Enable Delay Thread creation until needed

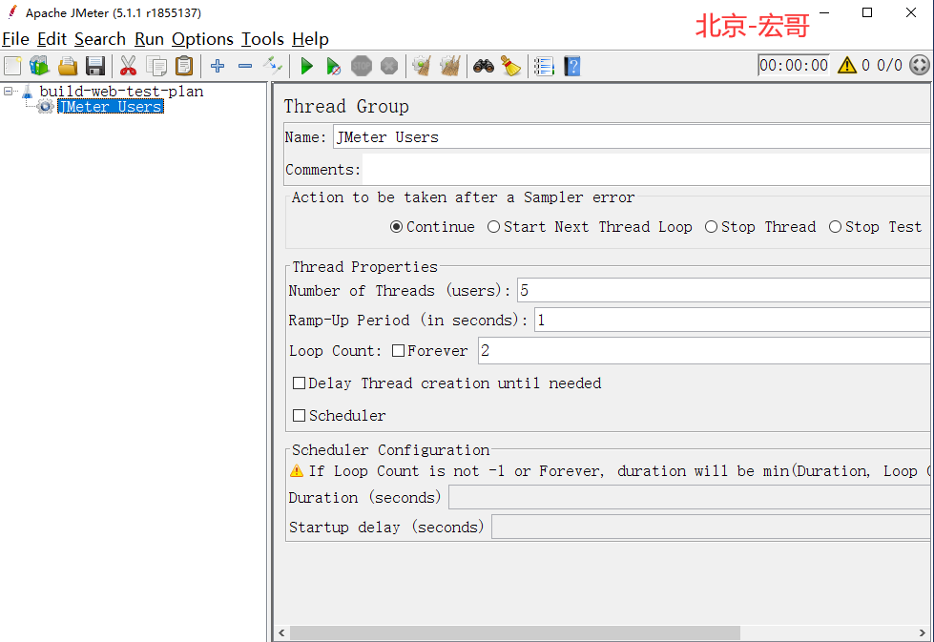299,383
